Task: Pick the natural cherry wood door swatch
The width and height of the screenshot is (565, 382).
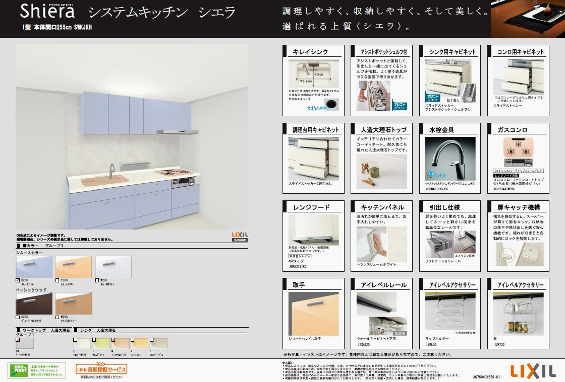Action: [74, 303]
